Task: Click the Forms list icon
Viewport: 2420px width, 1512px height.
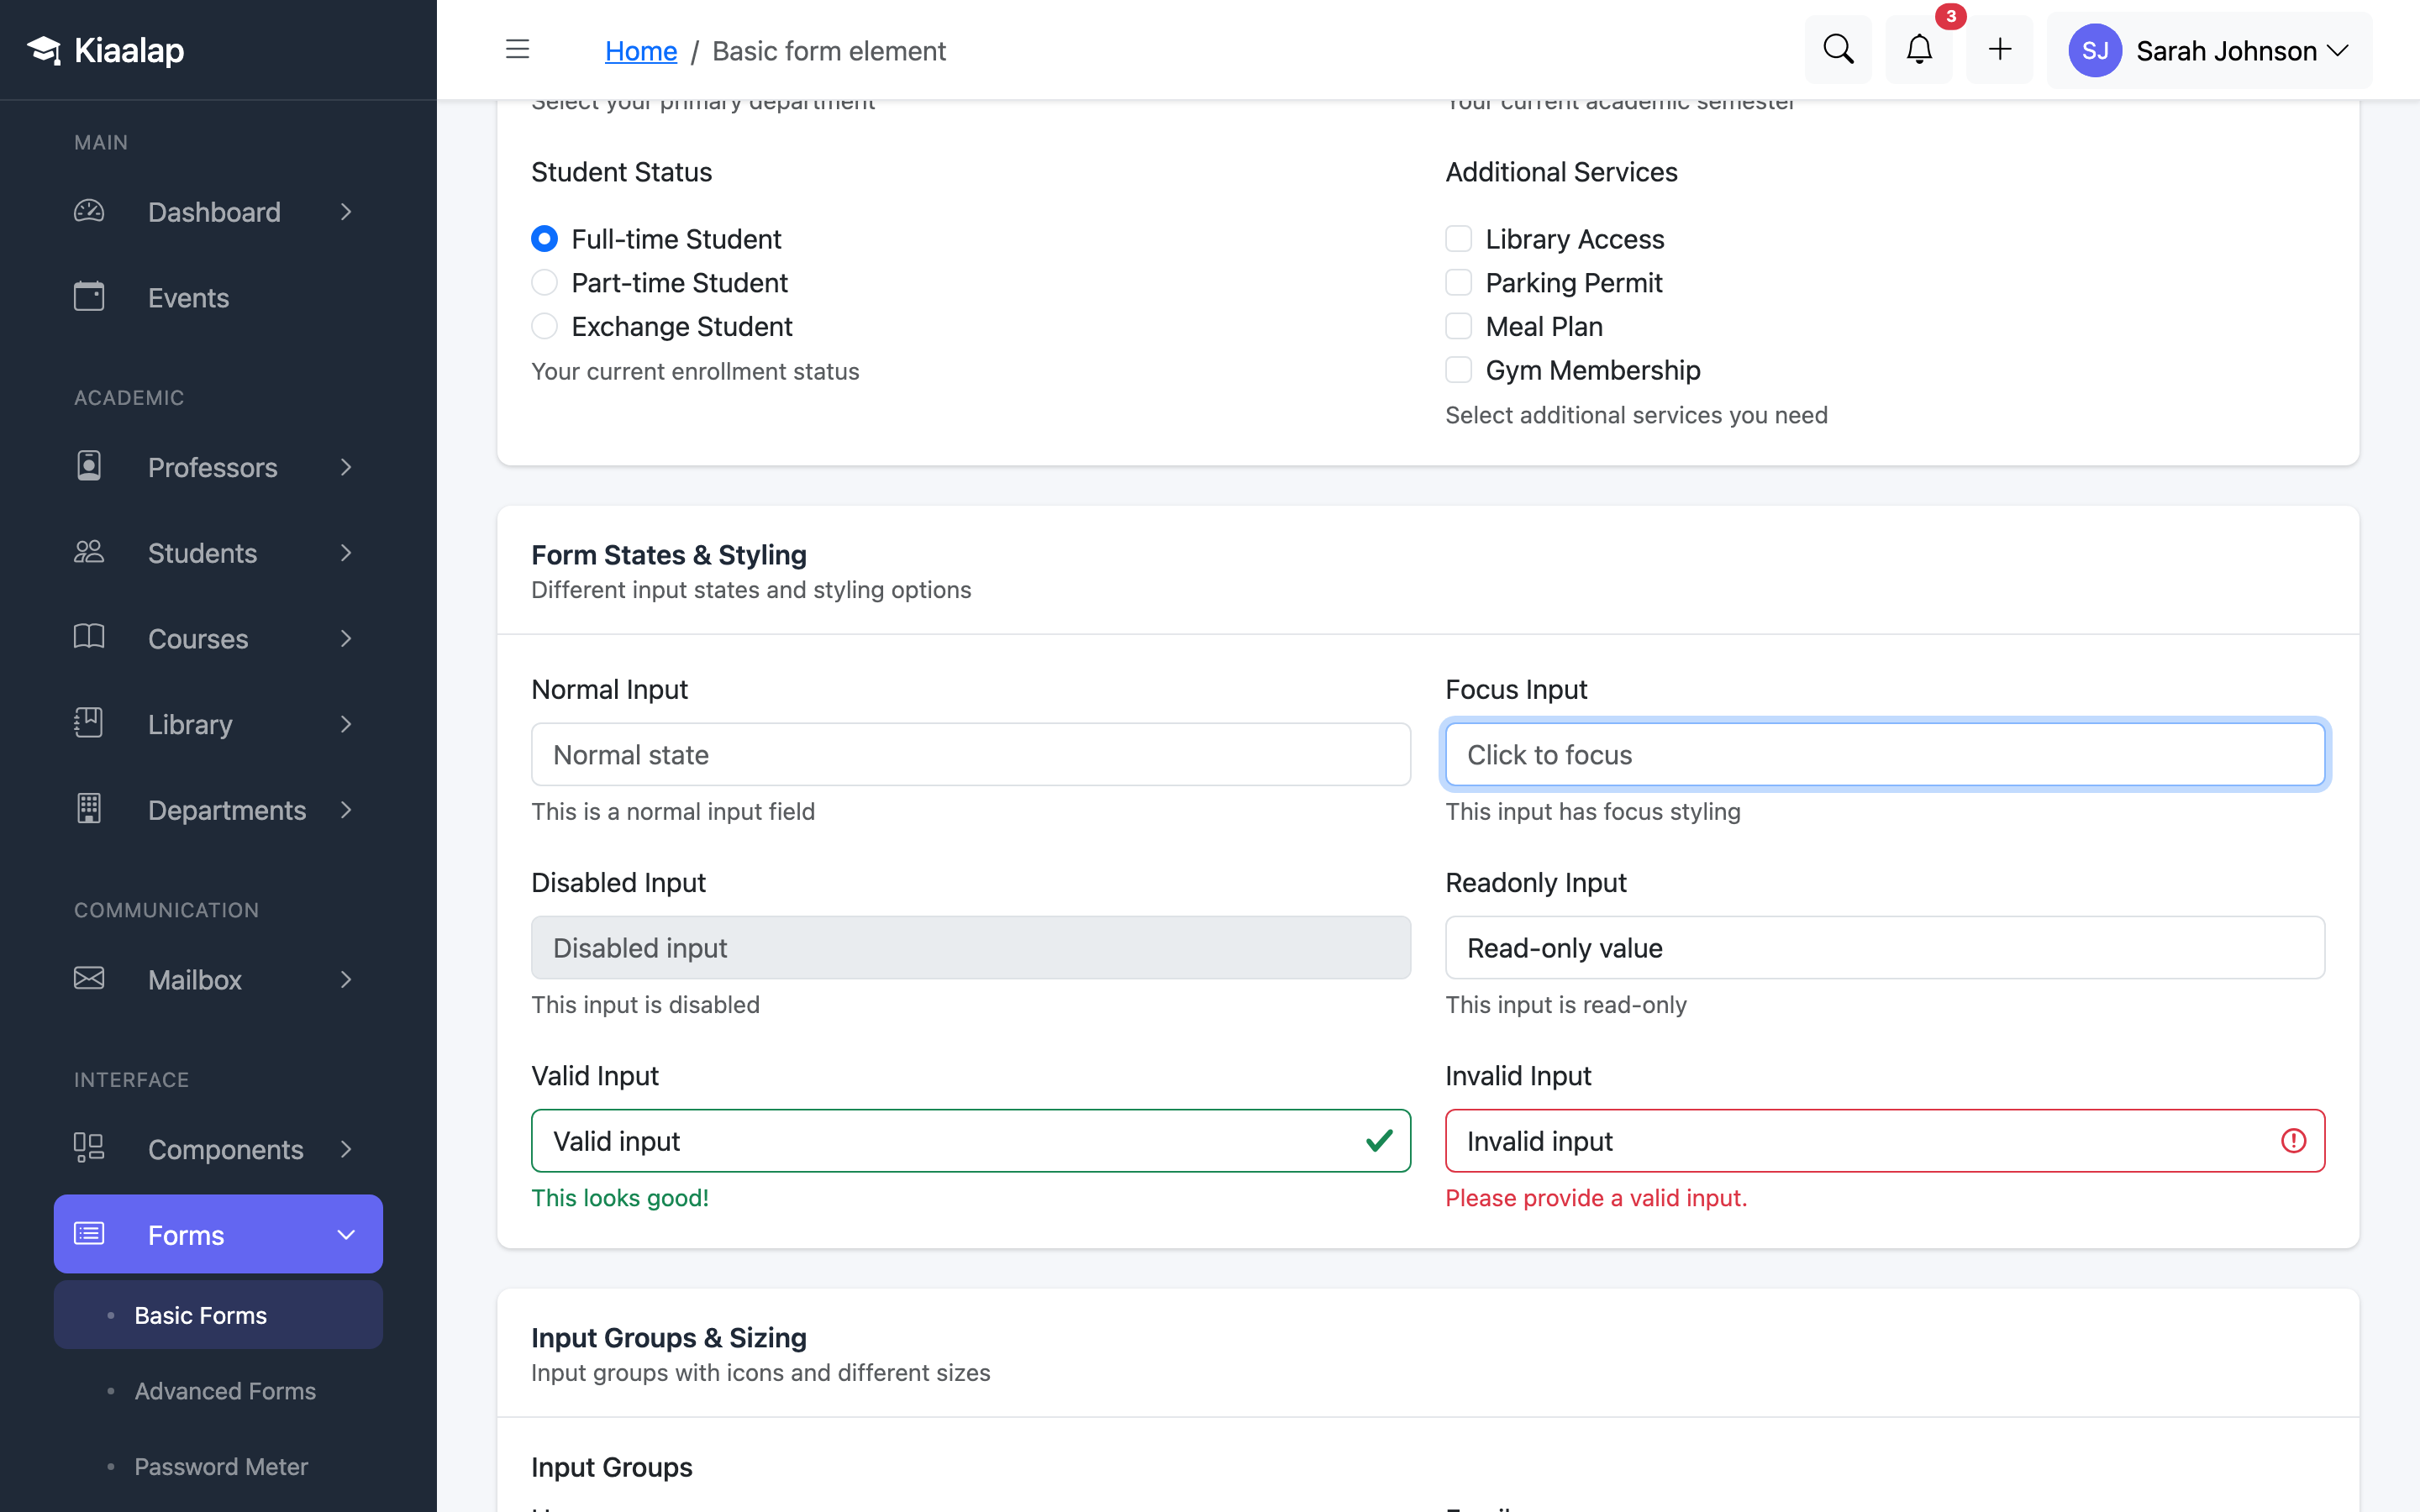Action: pos(89,1234)
